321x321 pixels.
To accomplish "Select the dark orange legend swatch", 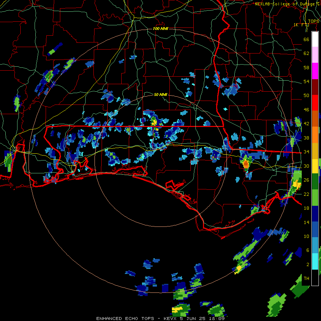I will point(315,119).
